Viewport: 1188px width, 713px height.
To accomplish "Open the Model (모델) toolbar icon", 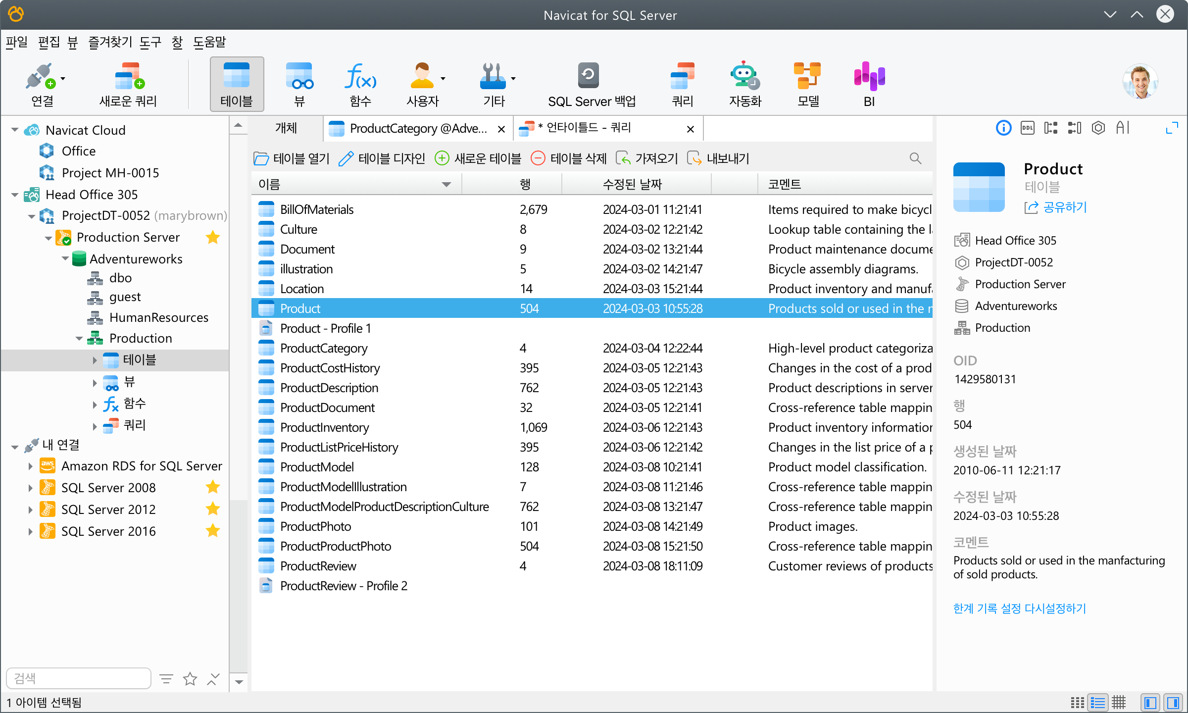I will click(808, 84).
